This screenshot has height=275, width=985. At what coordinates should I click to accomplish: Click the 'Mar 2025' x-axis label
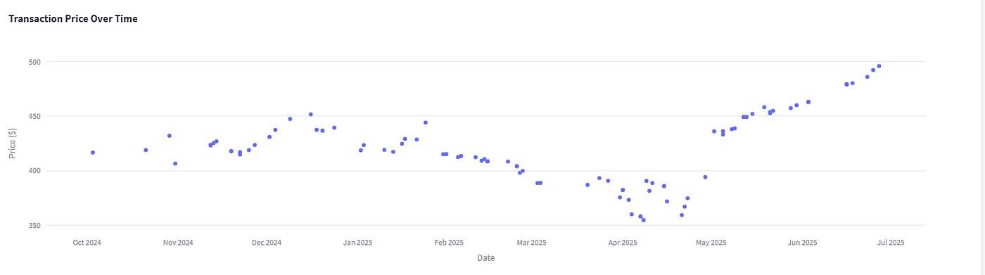(532, 243)
